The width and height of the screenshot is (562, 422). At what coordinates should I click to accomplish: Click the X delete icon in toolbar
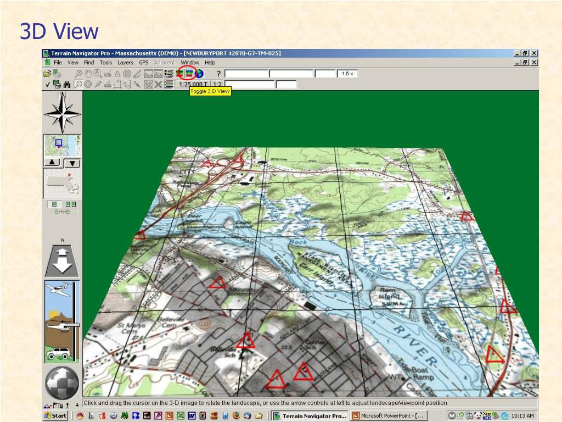tap(158, 84)
